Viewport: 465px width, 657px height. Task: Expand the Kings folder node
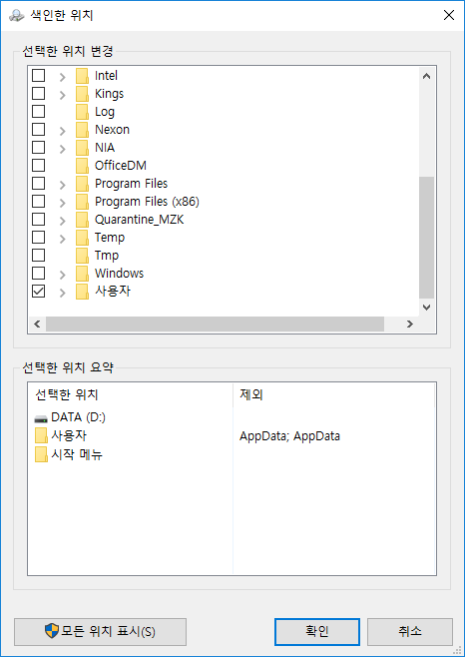tap(63, 95)
